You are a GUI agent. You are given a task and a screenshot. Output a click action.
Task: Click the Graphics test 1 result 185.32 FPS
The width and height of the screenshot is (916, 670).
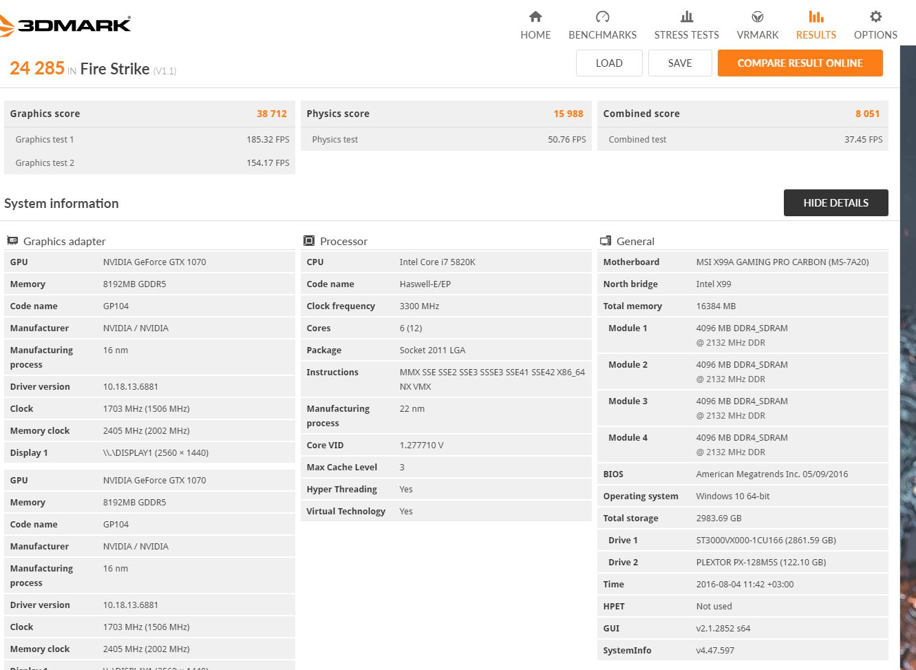click(x=268, y=139)
